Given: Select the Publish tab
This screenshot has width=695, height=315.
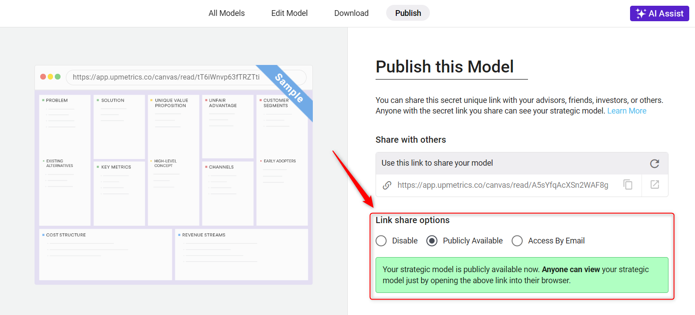Looking at the screenshot, I should pyautogui.click(x=408, y=13).
